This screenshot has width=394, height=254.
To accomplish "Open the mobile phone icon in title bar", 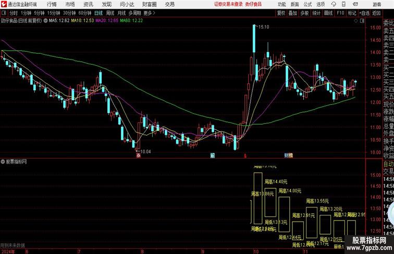I will (344, 4).
